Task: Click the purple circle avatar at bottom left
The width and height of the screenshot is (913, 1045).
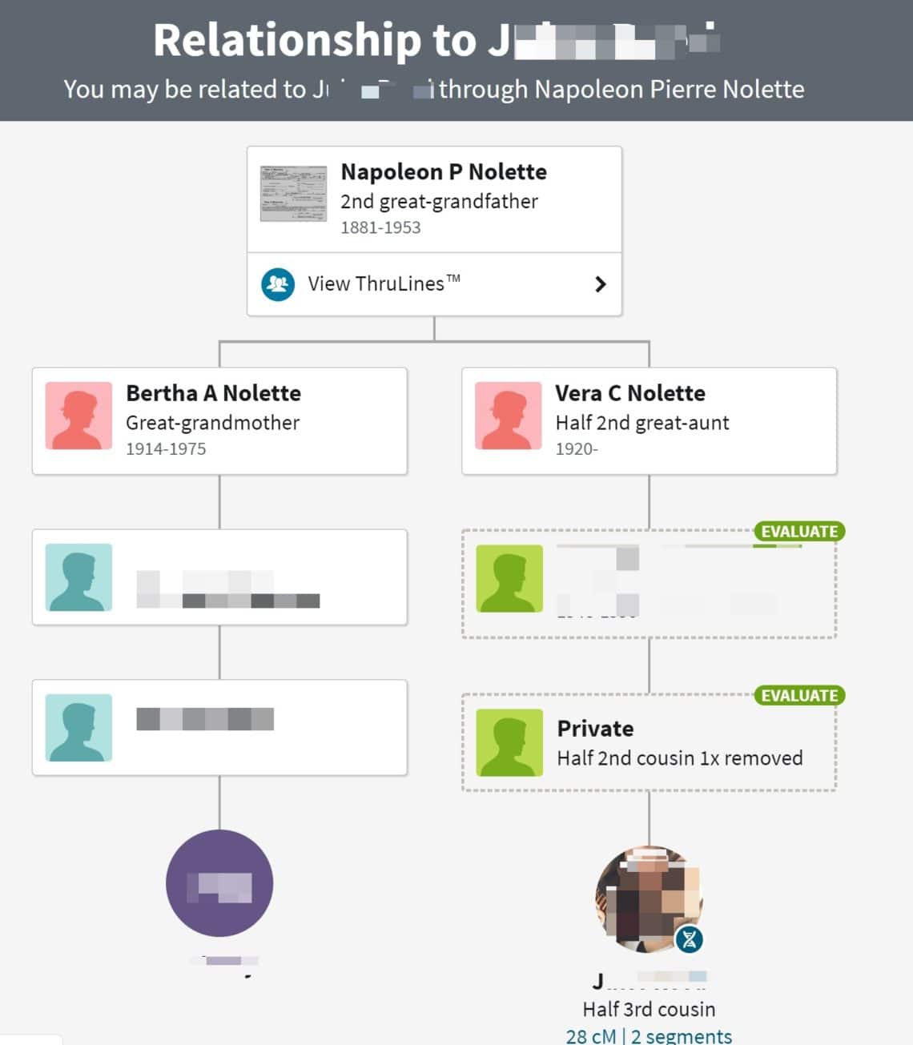Action: tap(219, 882)
